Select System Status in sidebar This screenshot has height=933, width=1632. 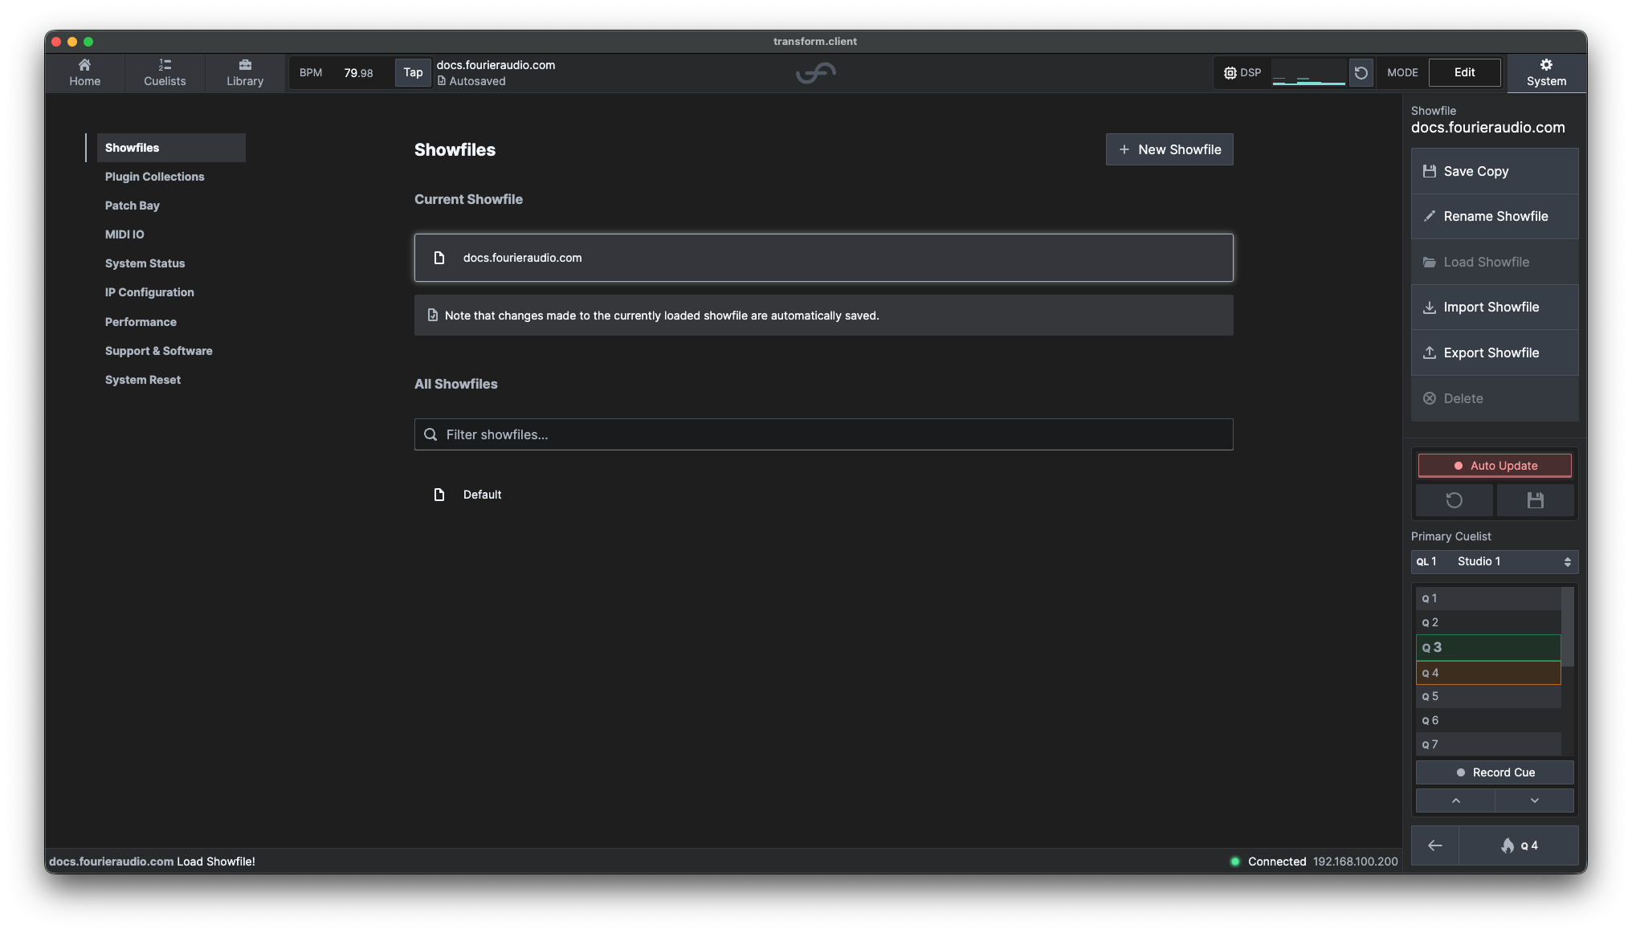[x=145, y=263]
